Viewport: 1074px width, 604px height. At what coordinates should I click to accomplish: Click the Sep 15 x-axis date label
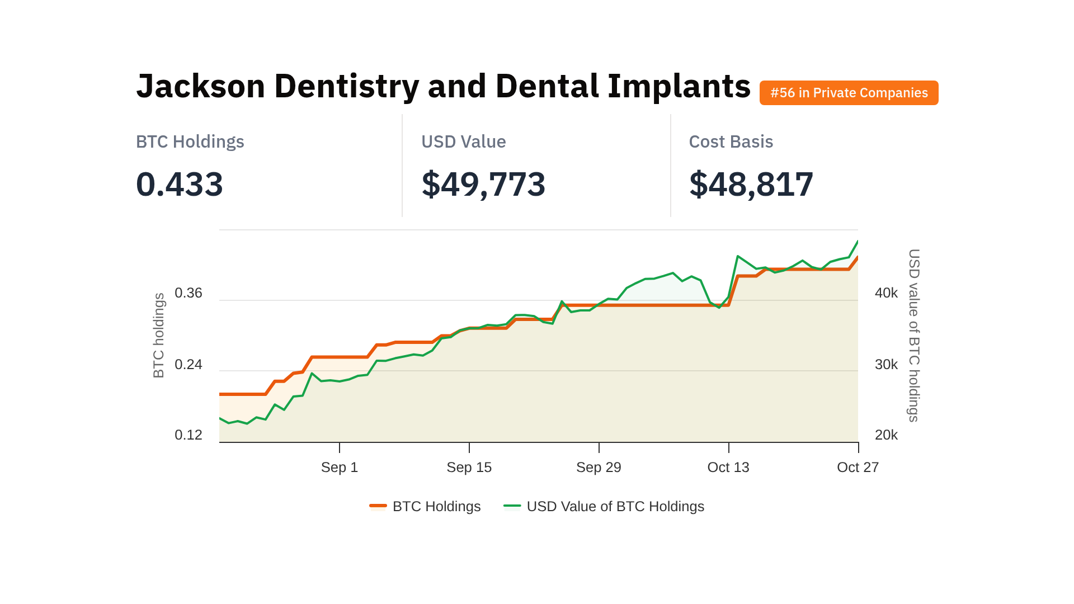click(x=469, y=467)
